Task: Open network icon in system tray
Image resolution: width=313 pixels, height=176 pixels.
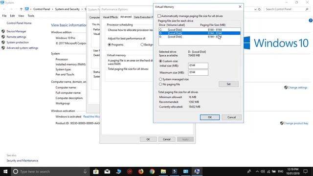Action: [268, 172]
